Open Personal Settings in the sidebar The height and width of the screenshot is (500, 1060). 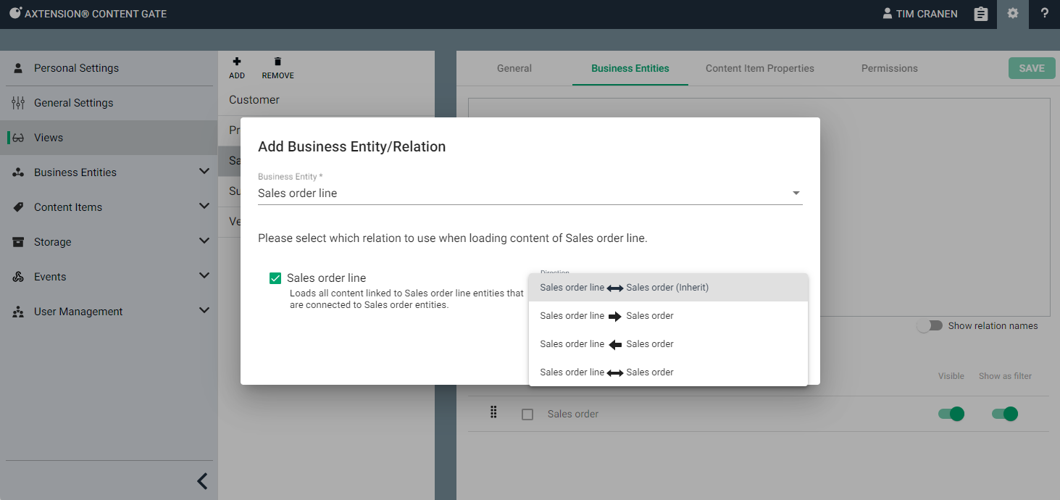[76, 68]
